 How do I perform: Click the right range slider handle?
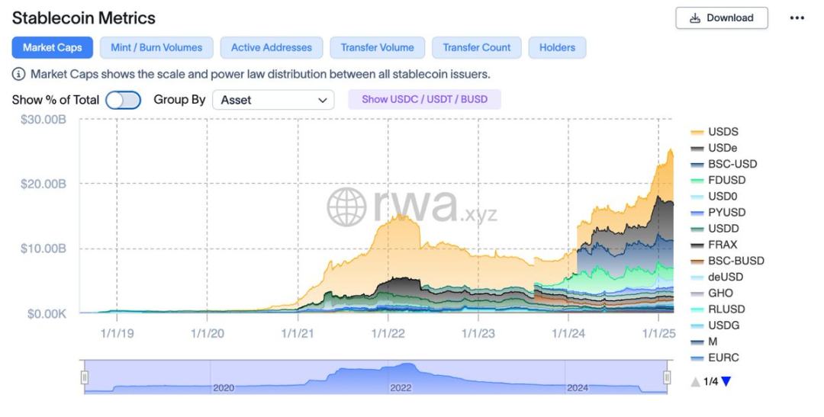tap(667, 377)
